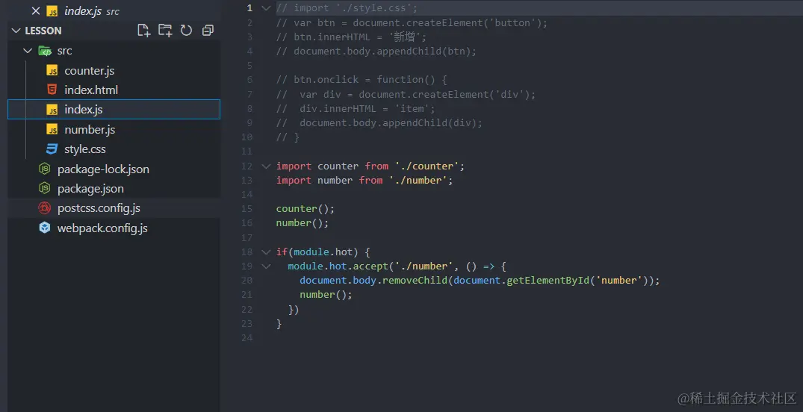Collapse all folders in explorer

[208, 30]
